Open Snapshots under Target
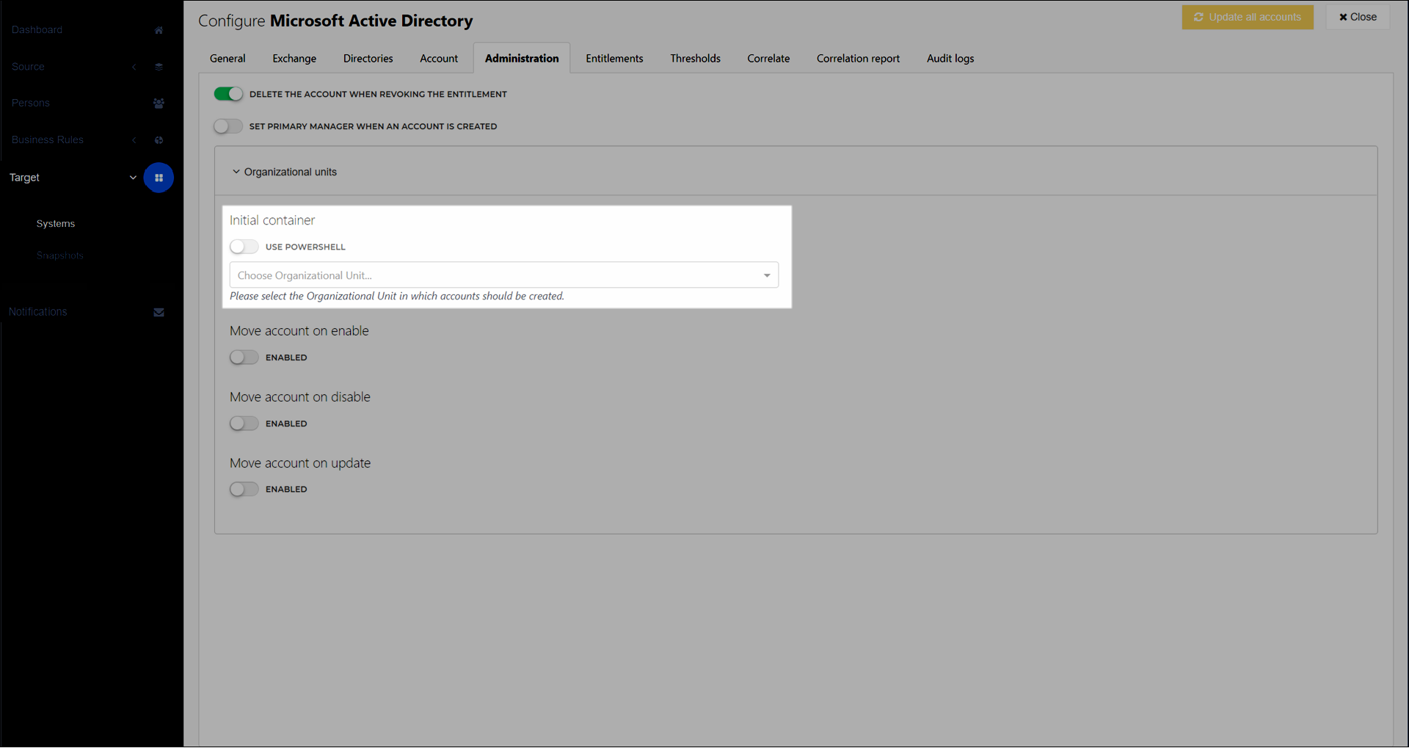The image size is (1409, 748). [x=60, y=255]
